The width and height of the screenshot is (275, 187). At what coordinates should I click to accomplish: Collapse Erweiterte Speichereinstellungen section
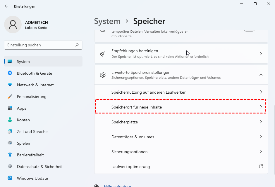click(x=261, y=75)
